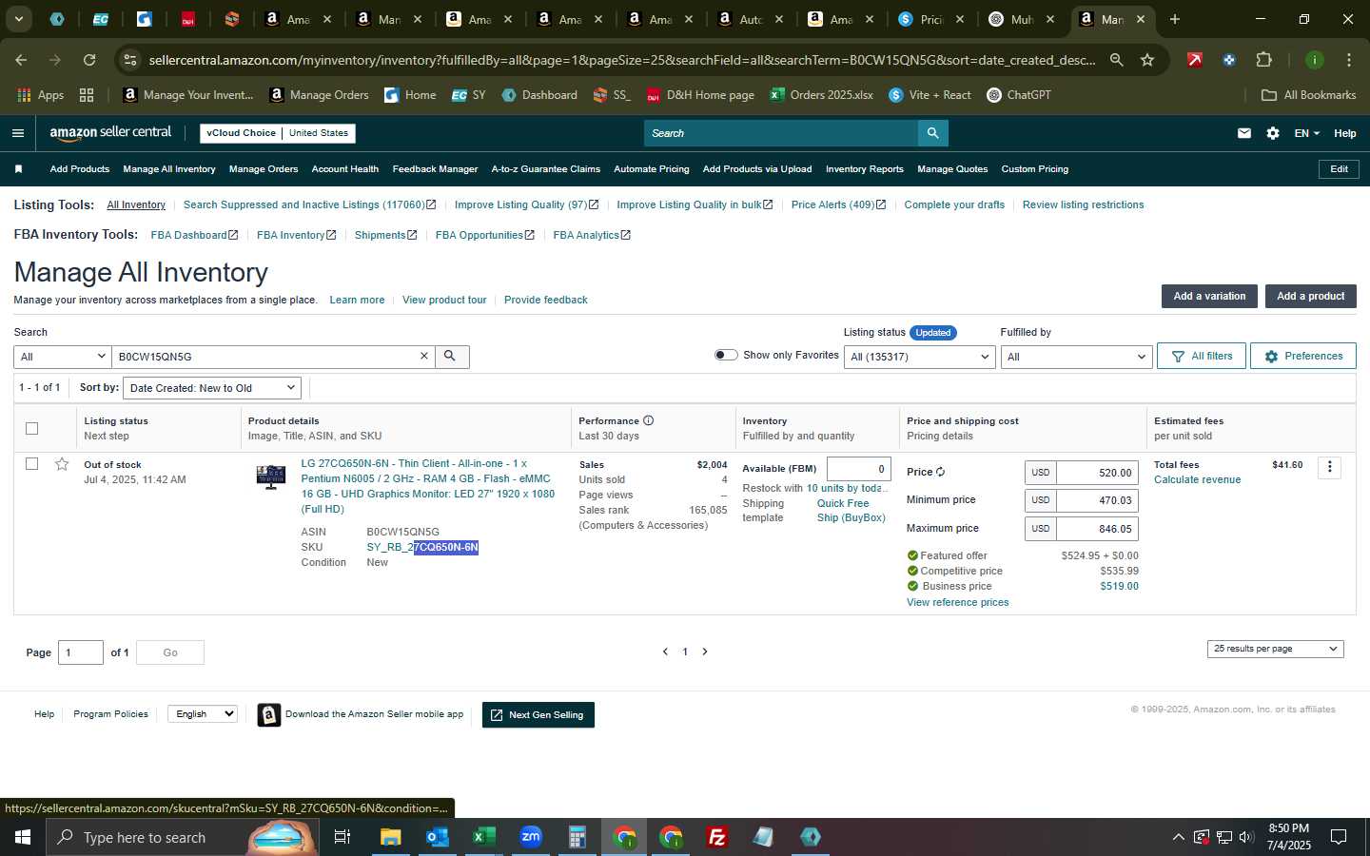Open Manage All Inventory nav item

pos(169,169)
